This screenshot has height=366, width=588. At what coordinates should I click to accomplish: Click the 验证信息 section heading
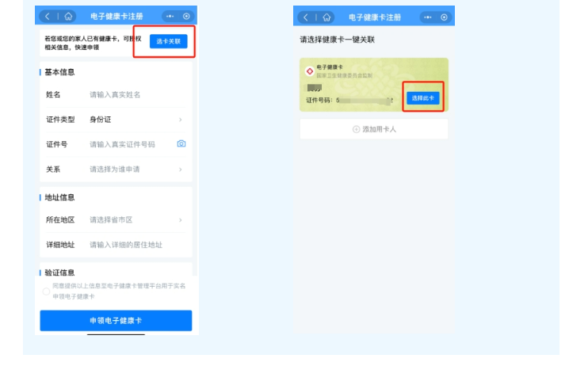coord(59,273)
